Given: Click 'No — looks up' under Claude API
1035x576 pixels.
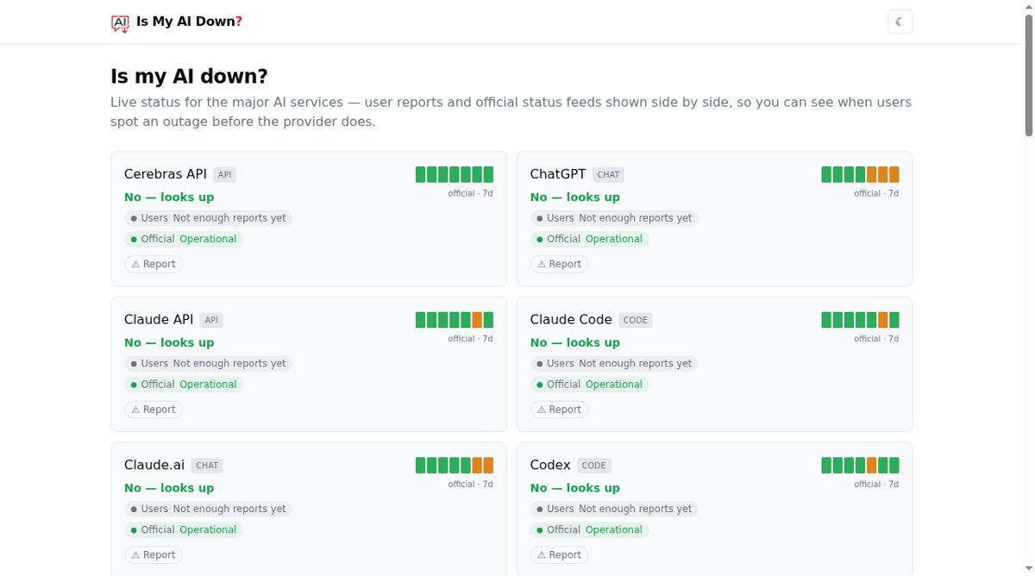Looking at the screenshot, I should (x=169, y=342).
